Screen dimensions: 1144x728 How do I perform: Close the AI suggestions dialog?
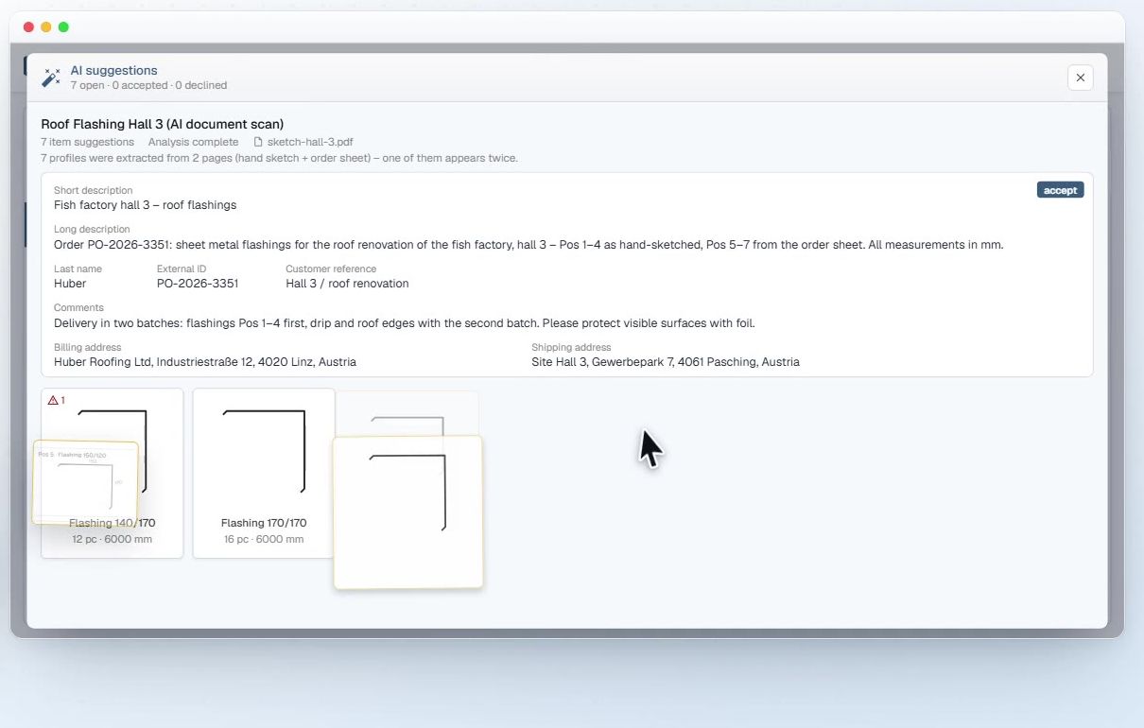1081,78
